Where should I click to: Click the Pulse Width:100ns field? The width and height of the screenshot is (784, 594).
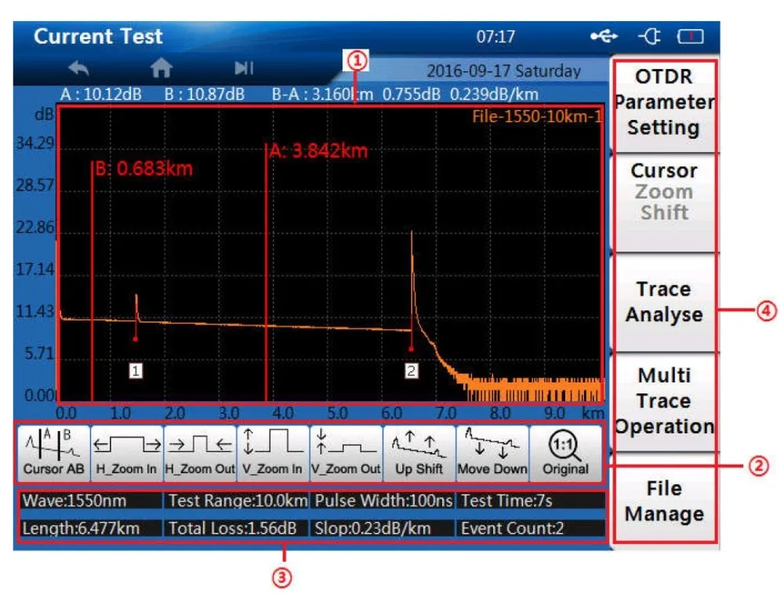click(x=383, y=501)
